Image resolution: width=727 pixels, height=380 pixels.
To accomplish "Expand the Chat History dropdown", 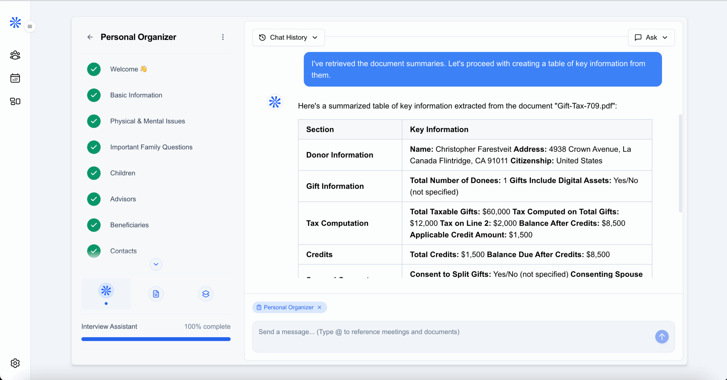I will [288, 37].
